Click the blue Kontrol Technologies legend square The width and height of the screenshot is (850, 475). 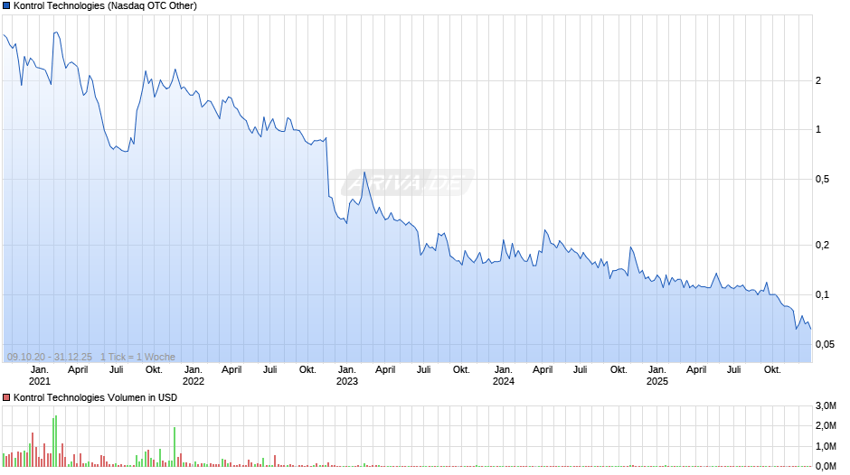pos(6,6)
